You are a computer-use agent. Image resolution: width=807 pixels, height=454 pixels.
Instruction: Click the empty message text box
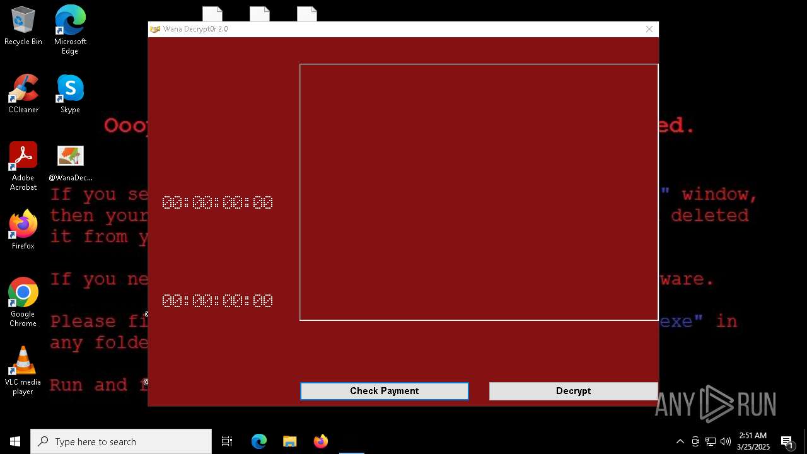pyautogui.click(x=479, y=192)
